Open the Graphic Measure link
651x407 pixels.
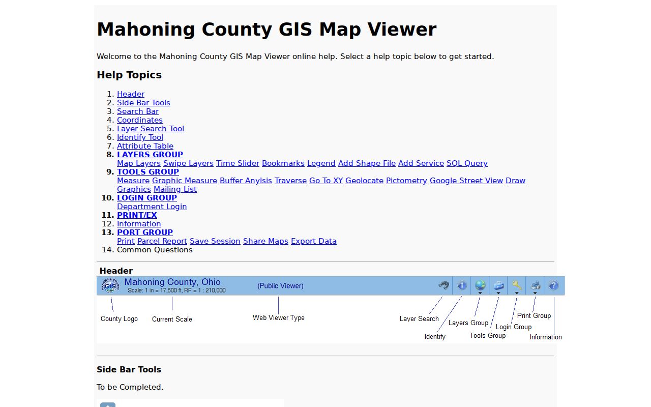point(185,181)
